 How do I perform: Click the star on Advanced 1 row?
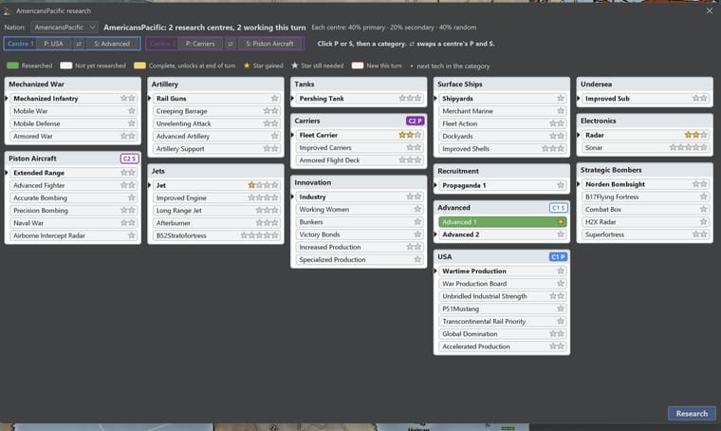pos(560,222)
